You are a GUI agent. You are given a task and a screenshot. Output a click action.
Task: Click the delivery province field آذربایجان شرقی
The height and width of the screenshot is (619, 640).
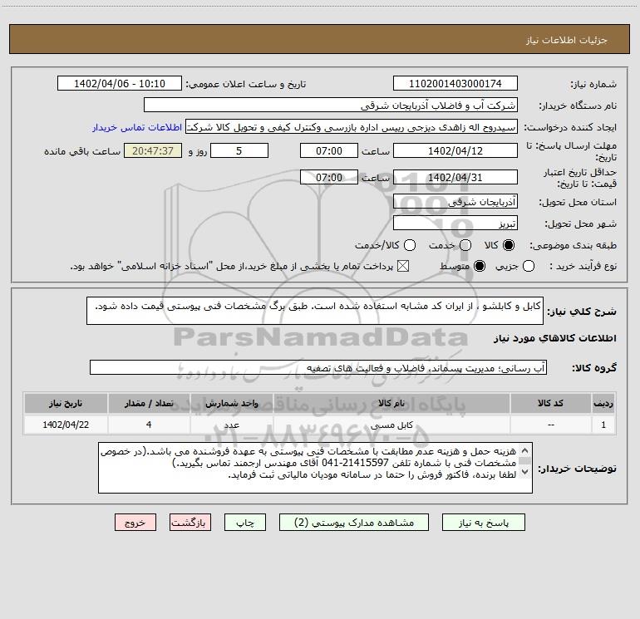coord(455,201)
